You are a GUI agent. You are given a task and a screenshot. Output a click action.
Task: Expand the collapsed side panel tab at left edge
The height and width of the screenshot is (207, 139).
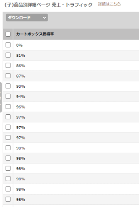1,97
